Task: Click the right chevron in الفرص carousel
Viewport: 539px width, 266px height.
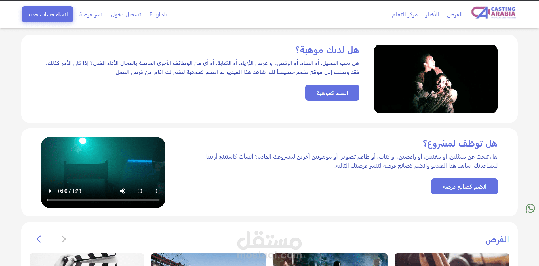Action: [64, 239]
